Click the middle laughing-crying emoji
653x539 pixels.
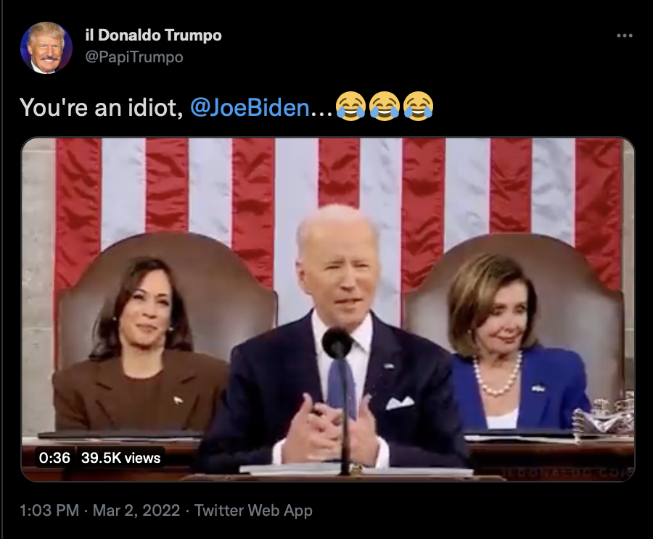tap(385, 106)
